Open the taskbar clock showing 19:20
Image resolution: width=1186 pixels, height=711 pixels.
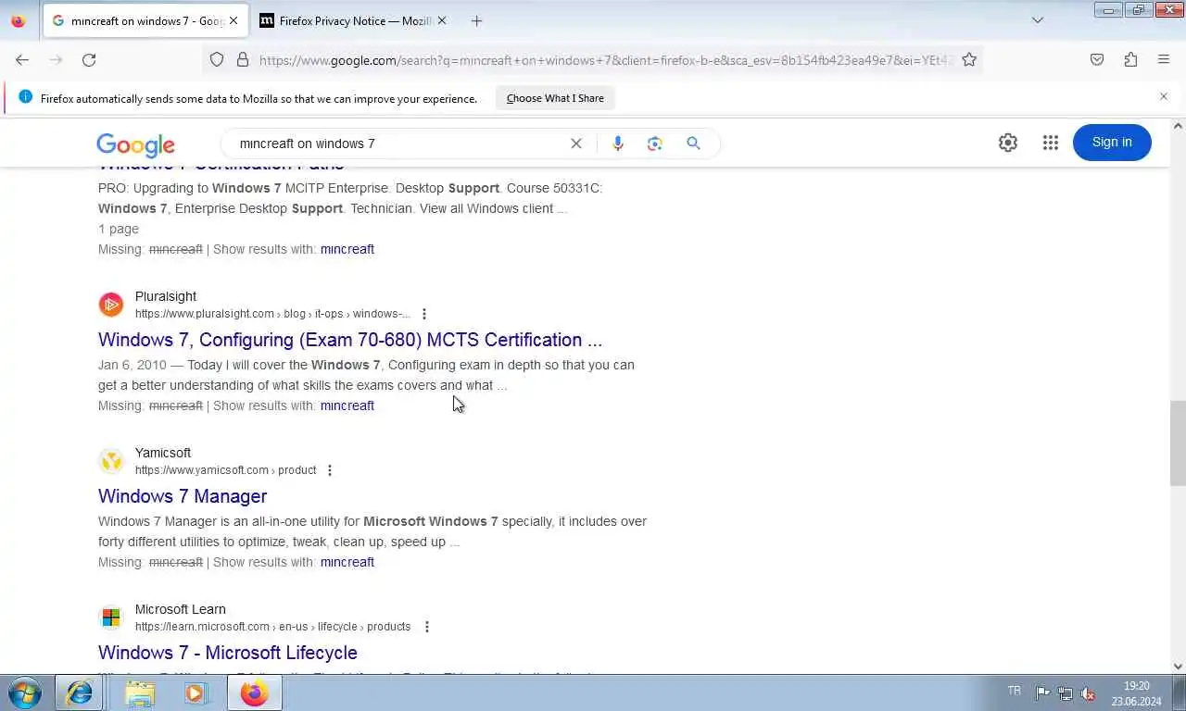pos(1136,693)
